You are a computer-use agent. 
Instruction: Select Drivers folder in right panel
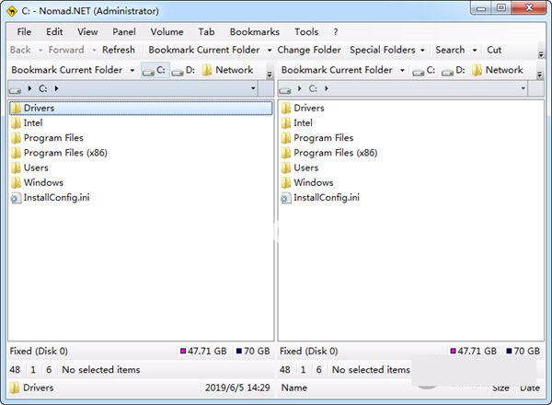point(303,108)
